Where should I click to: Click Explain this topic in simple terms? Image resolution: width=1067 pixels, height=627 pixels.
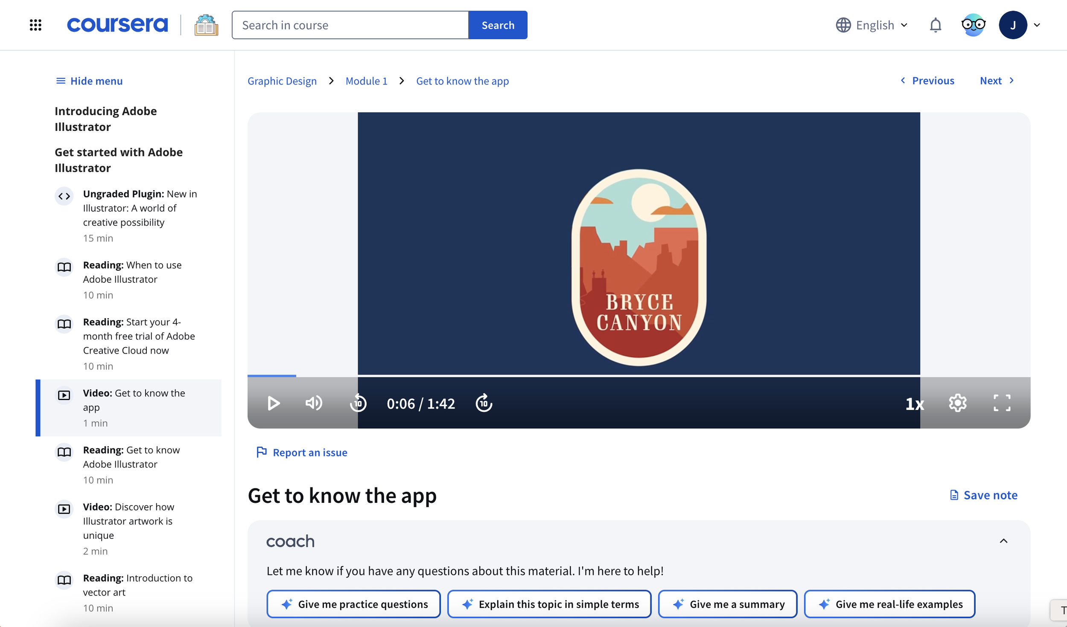549,604
